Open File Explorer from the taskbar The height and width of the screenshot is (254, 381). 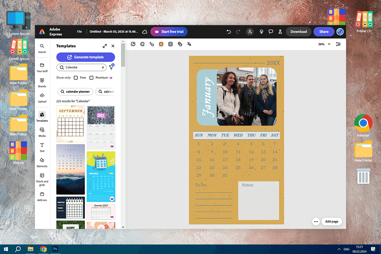pos(31,249)
